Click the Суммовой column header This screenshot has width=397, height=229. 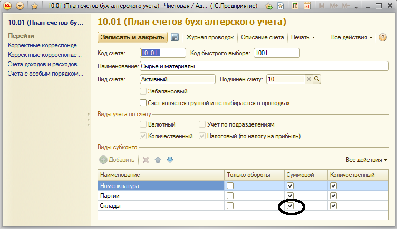[306, 175]
